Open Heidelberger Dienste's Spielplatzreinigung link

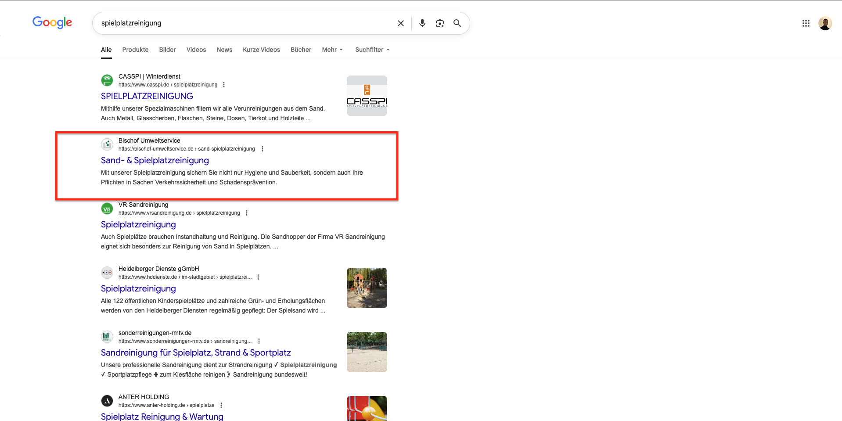click(x=138, y=288)
